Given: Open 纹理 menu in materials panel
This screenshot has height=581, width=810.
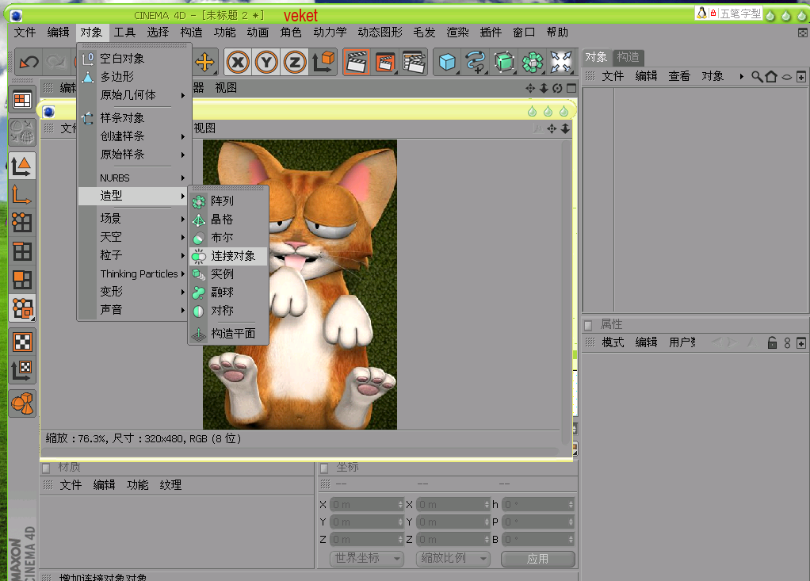Looking at the screenshot, I should point(170,485).
